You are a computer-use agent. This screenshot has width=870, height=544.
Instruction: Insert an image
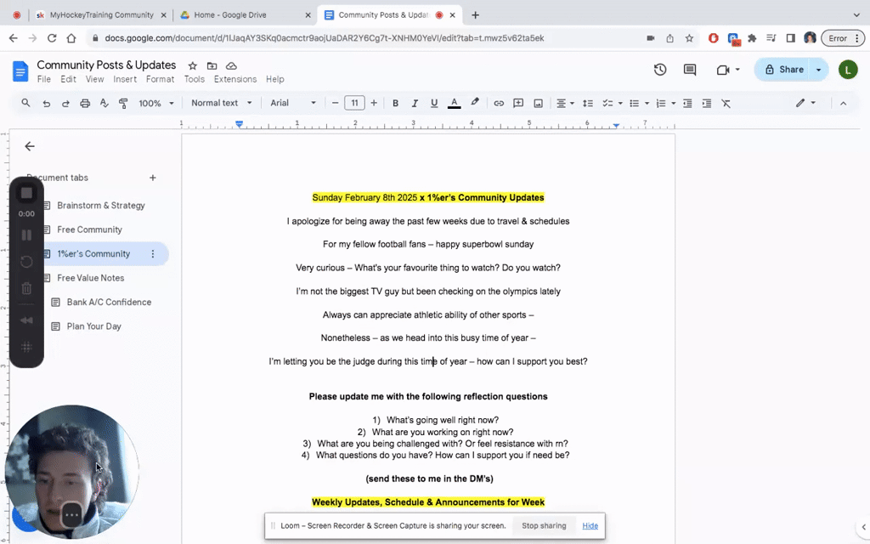pyautogui.click(x=538, y=103)
